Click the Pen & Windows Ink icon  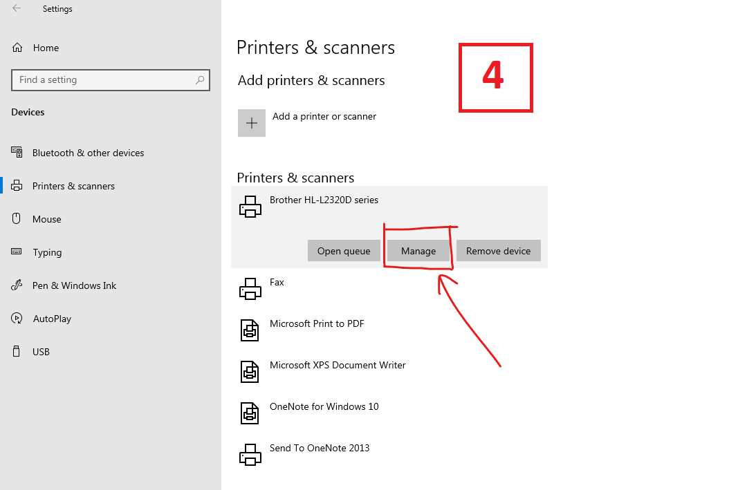(x=17, y=285)
